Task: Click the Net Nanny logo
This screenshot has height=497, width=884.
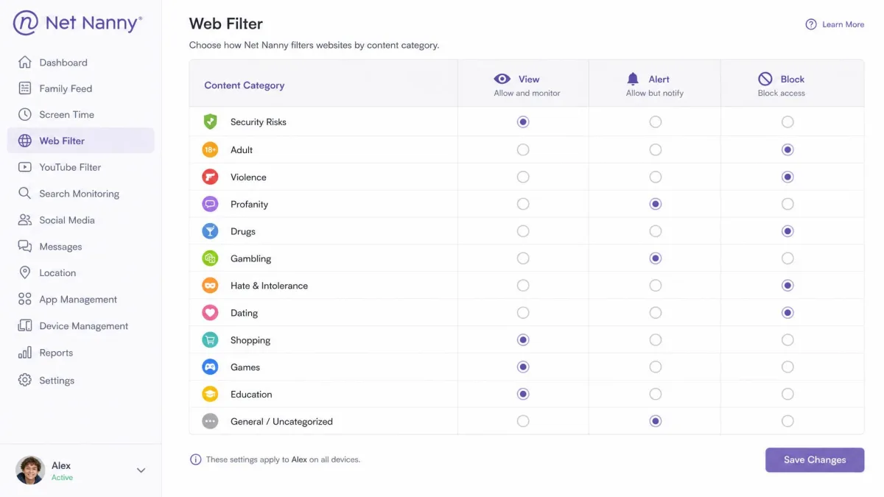Action: pos(77,23)
